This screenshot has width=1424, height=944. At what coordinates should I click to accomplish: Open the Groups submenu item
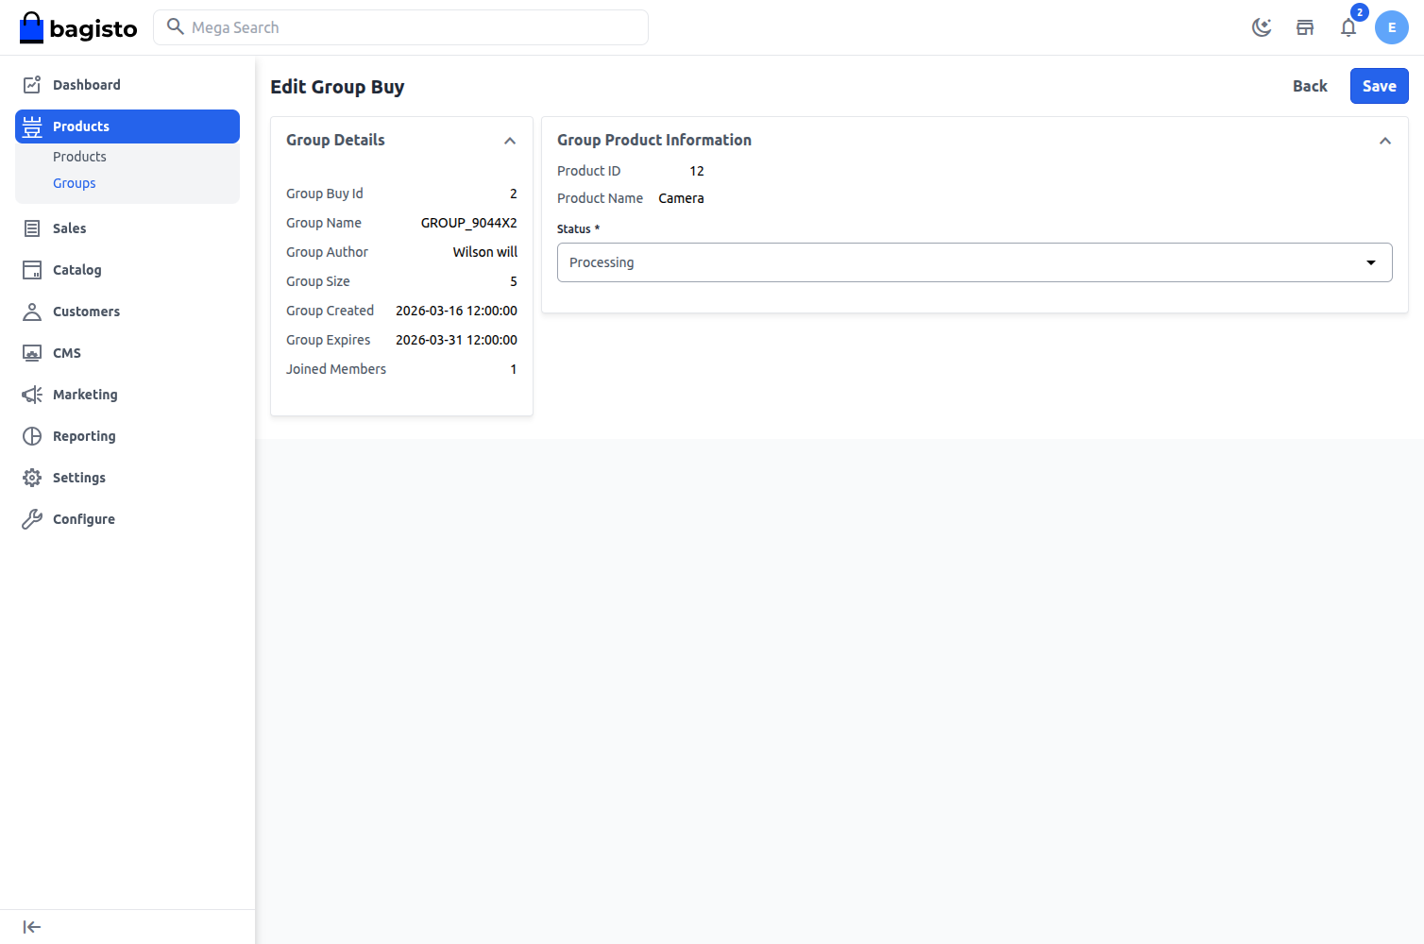coord(74,182)
